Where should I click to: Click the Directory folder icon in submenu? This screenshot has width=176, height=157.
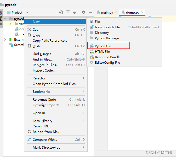click(92, 33)
